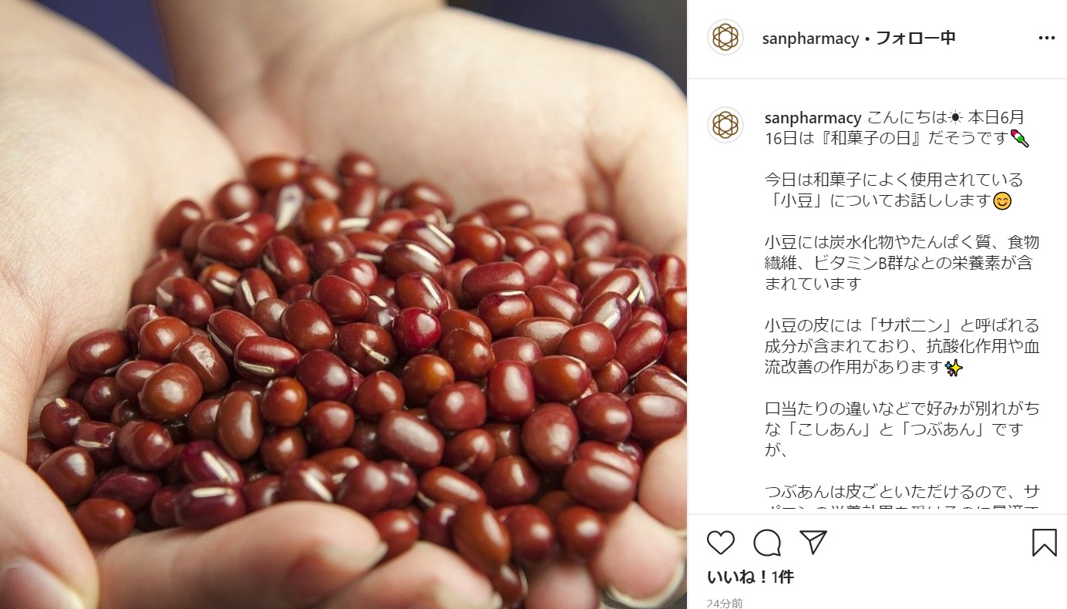This screenshot has width=1067, height=609.
Task: Save the post with the bookmark icon
Action: coord(1044,543)
